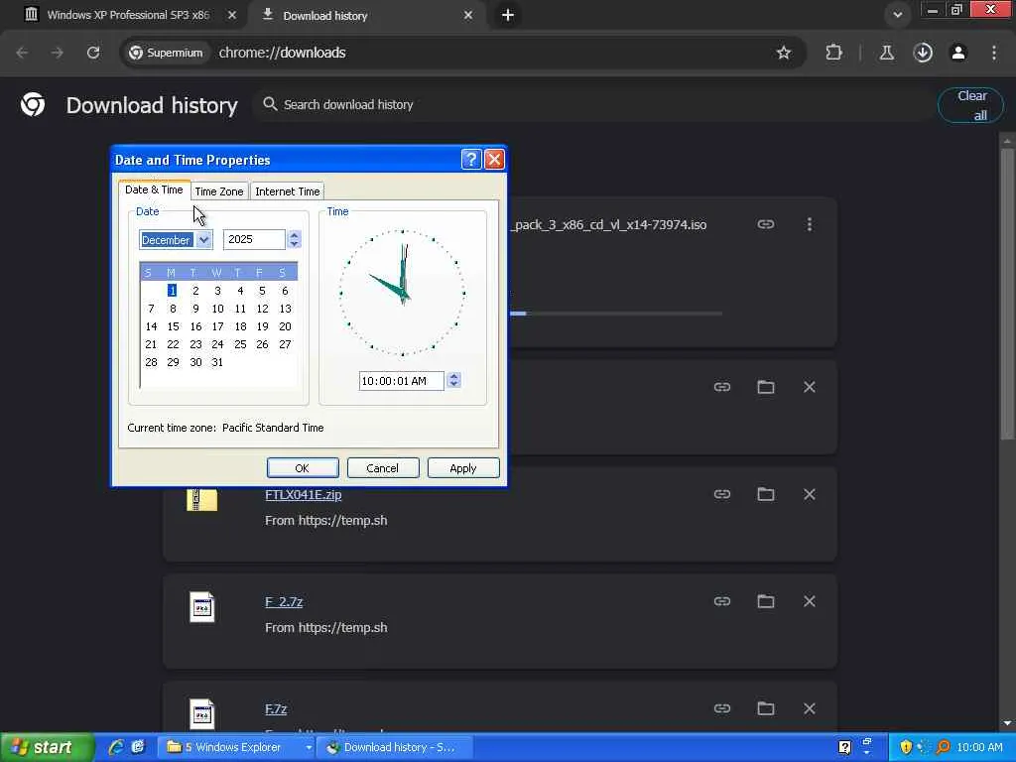
Task: Click the Internet Explorer quick launch icon
Action: click(x=116, y=747)
